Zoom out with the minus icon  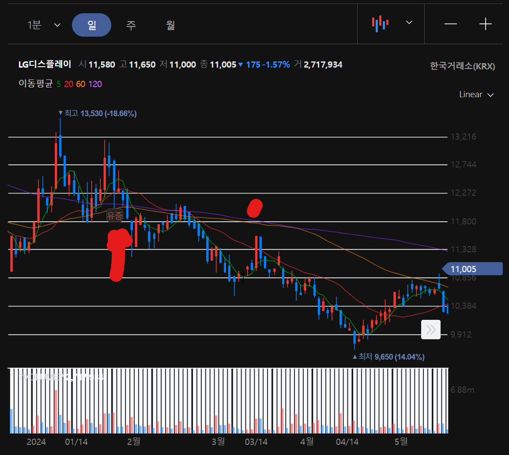[x=450, y=24]
